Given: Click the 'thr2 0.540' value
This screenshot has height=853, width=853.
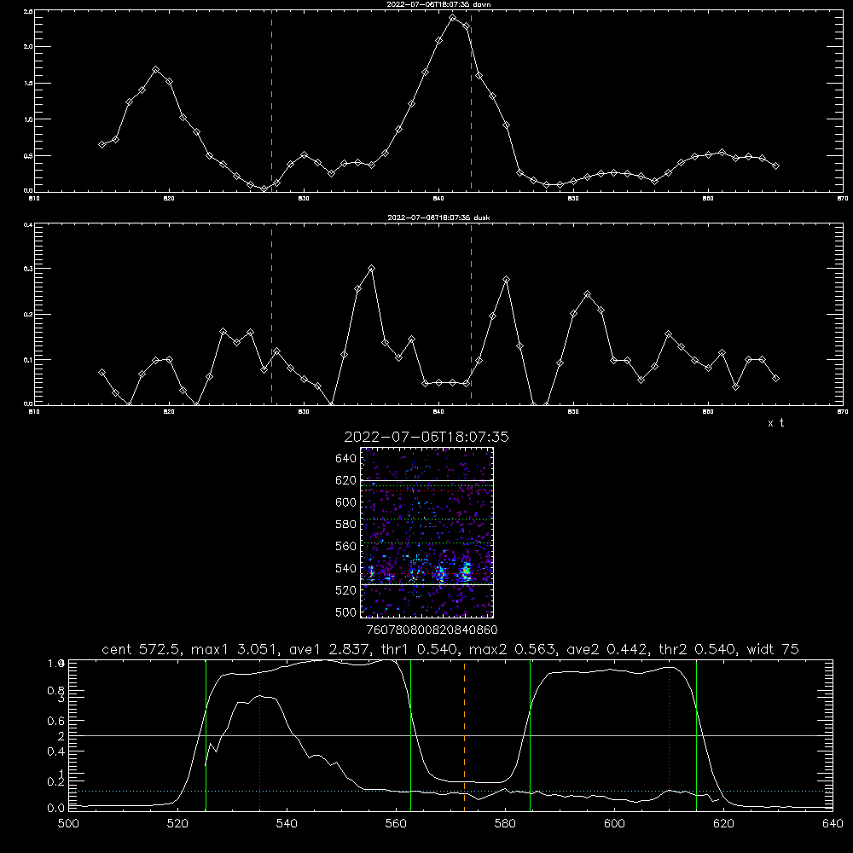Looking at the screenshot, I should [698, 649].
